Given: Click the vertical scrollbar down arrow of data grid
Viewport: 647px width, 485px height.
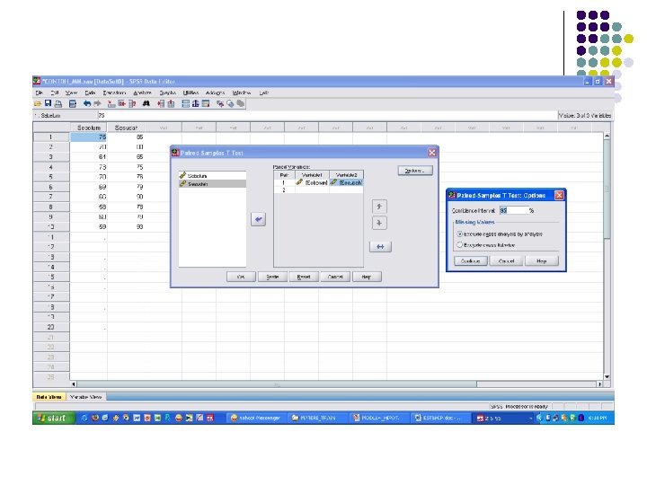Looking at the screenshot, I should click(607, 376).
